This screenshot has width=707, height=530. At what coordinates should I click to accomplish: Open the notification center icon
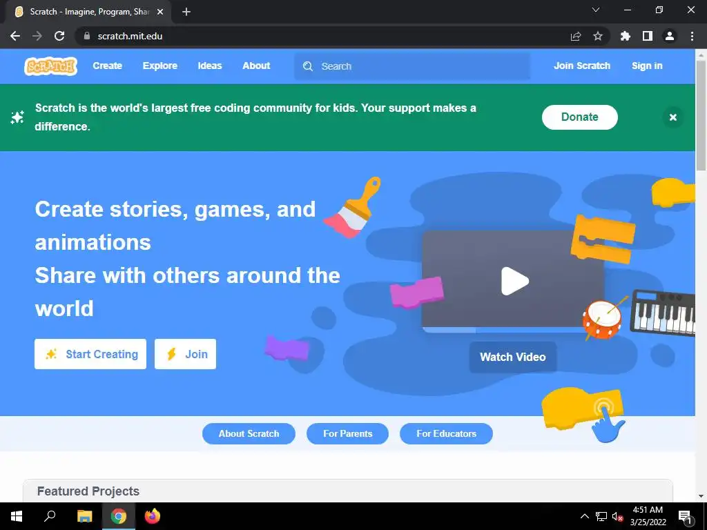[685, 516]
